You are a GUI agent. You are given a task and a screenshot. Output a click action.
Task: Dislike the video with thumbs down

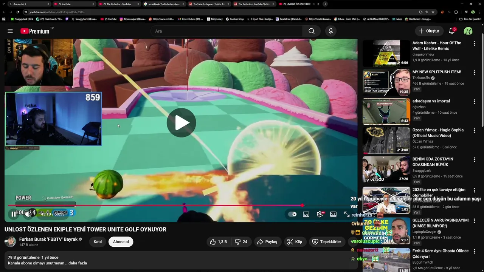[241, 242]
